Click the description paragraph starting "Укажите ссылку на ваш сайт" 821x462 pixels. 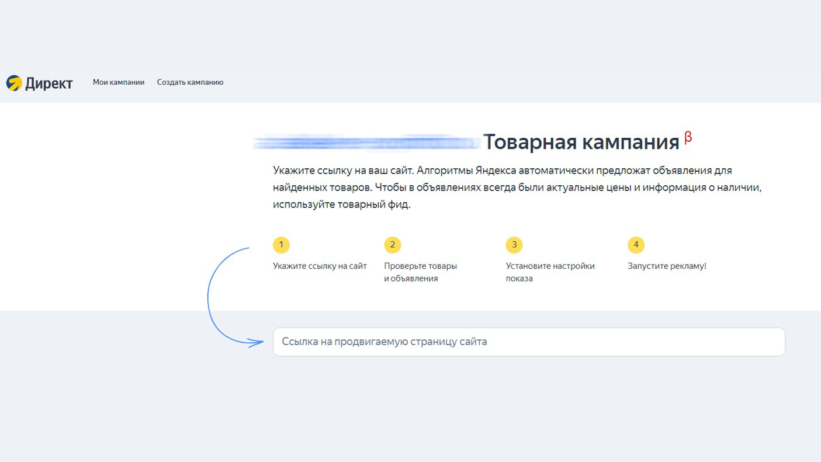click(518, 187)
